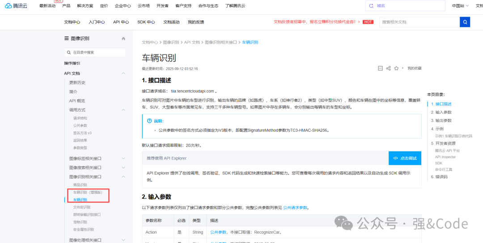Open the 文档反馈官招募中 promotion link
The width and height of the screenshot is (483, 243).
pyautogui.click(x=317, y=22)
